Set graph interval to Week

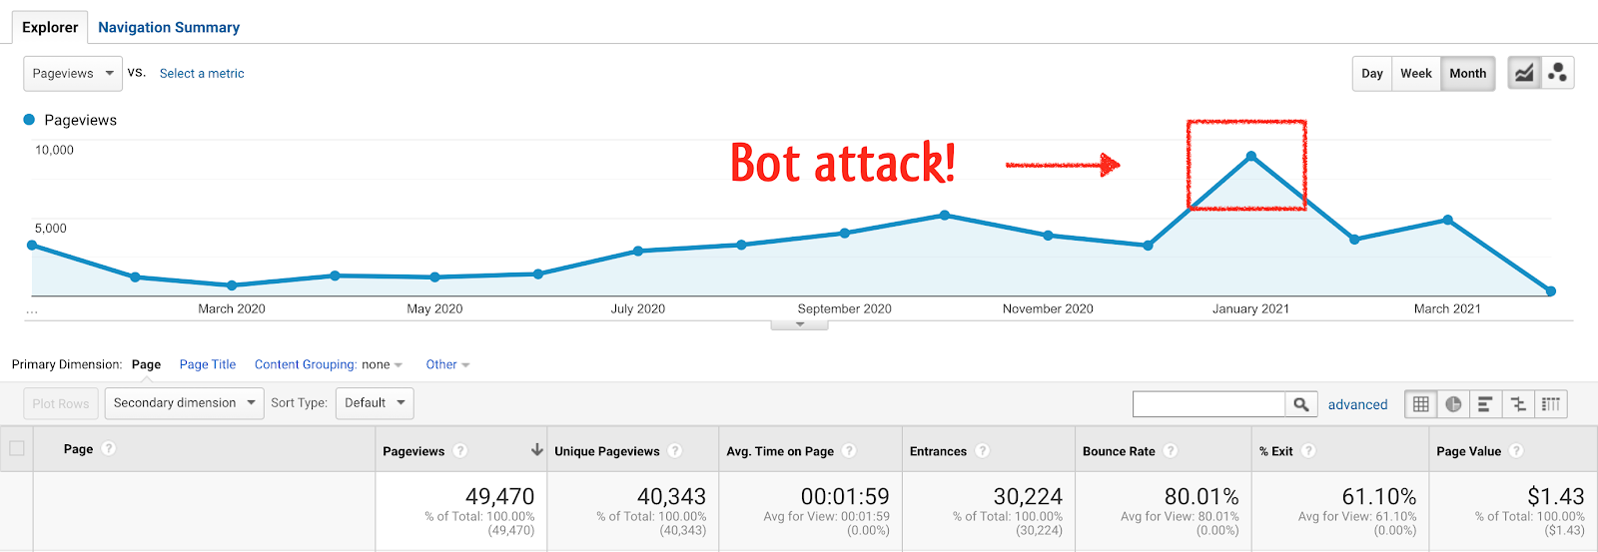(1416, 73)
